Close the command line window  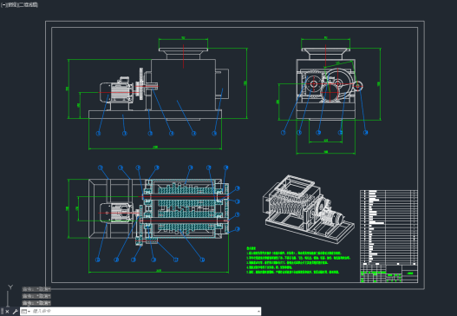(x=7, y=312)
